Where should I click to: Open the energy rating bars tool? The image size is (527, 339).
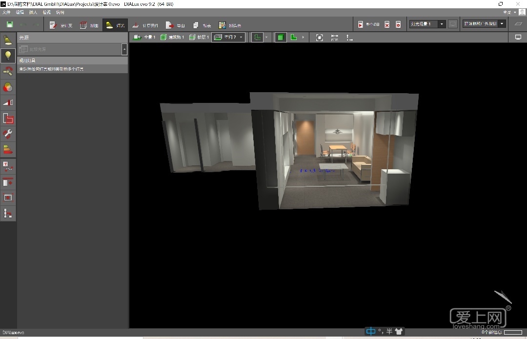tap(8, 149)
